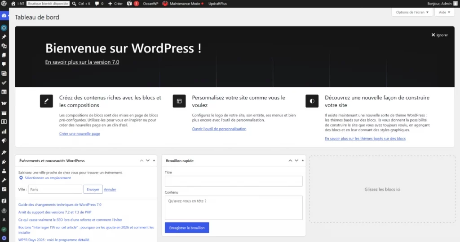Click 'Sélectionner un emplacement' link
Screen dimensions: 460x242
pyautogui.click(x=48, y=178)
